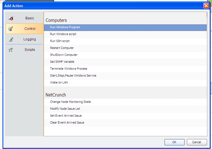This screenshot has height=149, width=212.
Task: Click the Basic category icon
Action: pyautogui.click(x=11, y=19)
